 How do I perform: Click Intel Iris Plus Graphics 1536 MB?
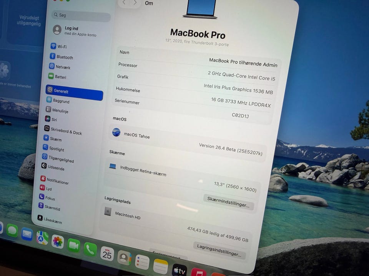pyautogui.click(x=238, y=89)
